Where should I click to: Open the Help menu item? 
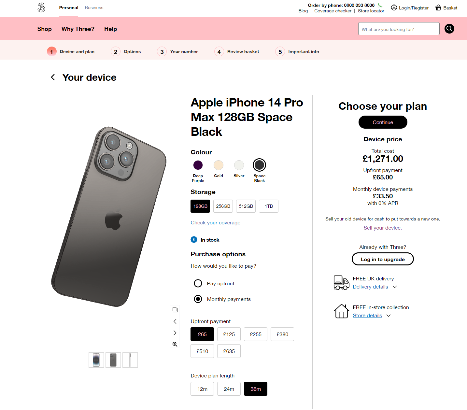110,29
